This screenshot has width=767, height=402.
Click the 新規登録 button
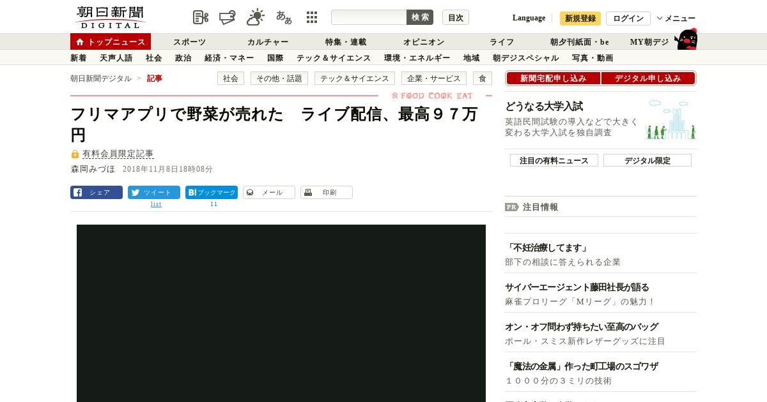tap(580, 19)
